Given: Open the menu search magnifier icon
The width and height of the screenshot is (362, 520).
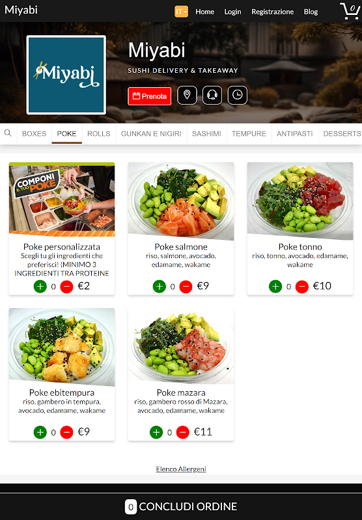Looking at the screenshot, I should pos(8,133).
